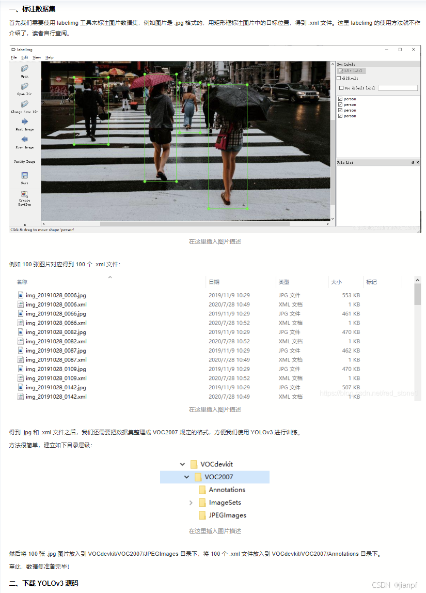
Task: Click the Save floppy disk icon
Action: click(x=25, y=175)
